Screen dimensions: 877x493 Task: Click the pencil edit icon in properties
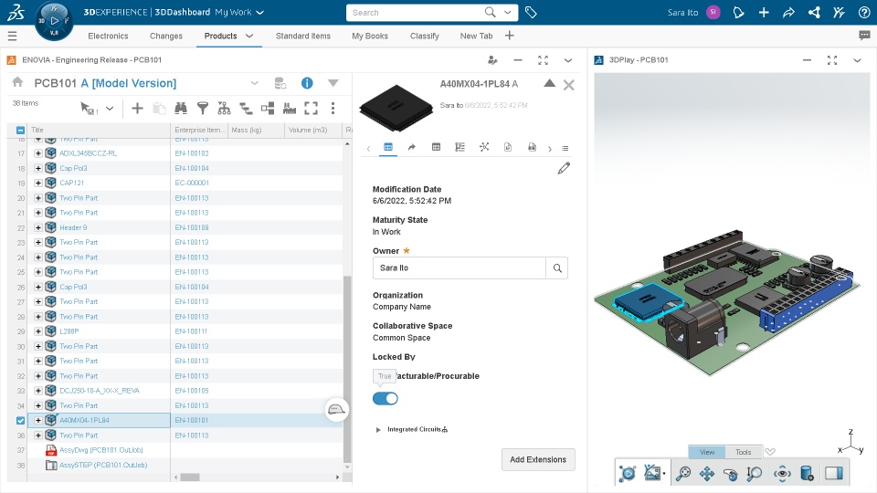point(564,168)
